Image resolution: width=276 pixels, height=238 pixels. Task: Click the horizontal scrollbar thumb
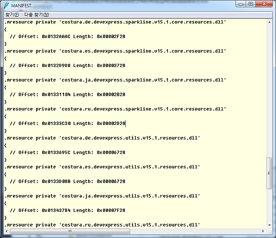(70, 231)
